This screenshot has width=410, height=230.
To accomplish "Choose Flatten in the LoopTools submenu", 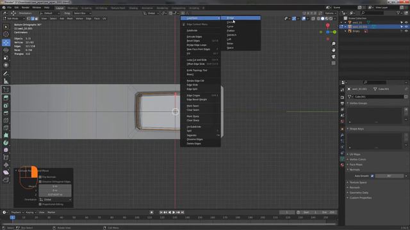I will (x=241, y=31).
